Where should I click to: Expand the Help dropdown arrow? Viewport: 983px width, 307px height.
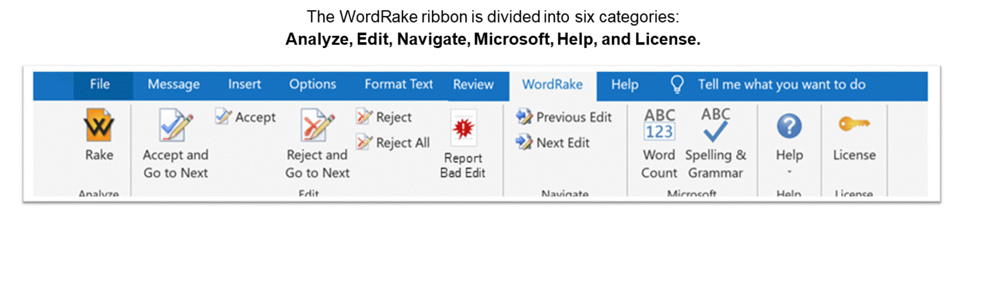[x=789, y=172]
